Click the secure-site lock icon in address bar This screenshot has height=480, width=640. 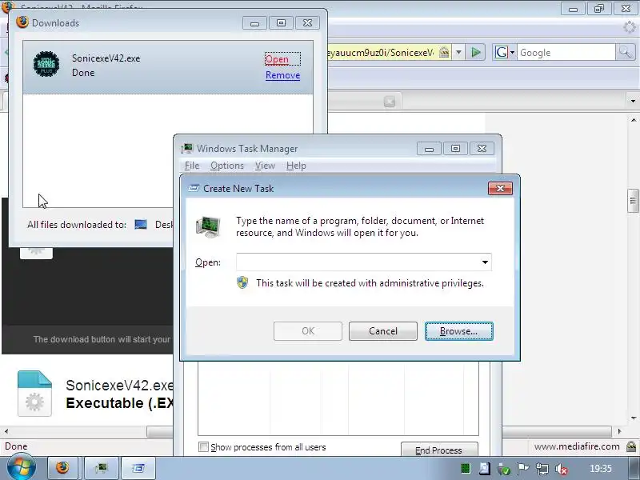point(444,52)
